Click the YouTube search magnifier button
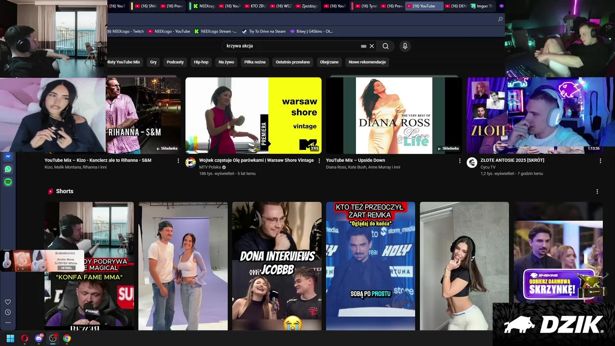615x346 pixels. pyautogui.click(x=385, y=46)
